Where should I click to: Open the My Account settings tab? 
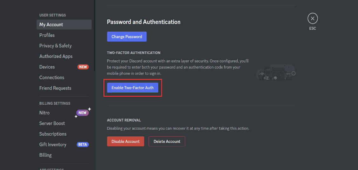(x=51, y=24)
